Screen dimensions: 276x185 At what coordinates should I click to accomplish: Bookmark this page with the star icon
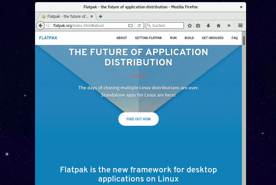click(189, 26)
